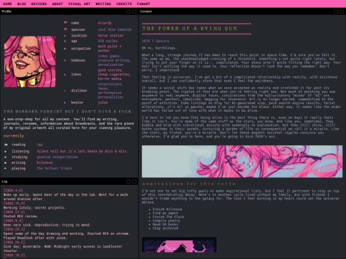Click the bullet icon beside writing
This screenshot has width=346, height=259.
coord(6,163)
